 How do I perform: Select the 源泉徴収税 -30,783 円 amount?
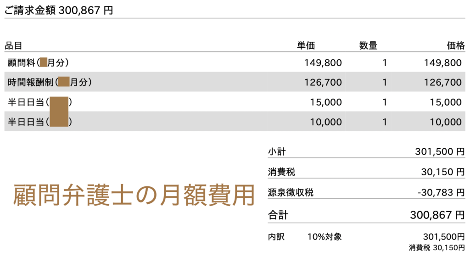tap(441, 192)
